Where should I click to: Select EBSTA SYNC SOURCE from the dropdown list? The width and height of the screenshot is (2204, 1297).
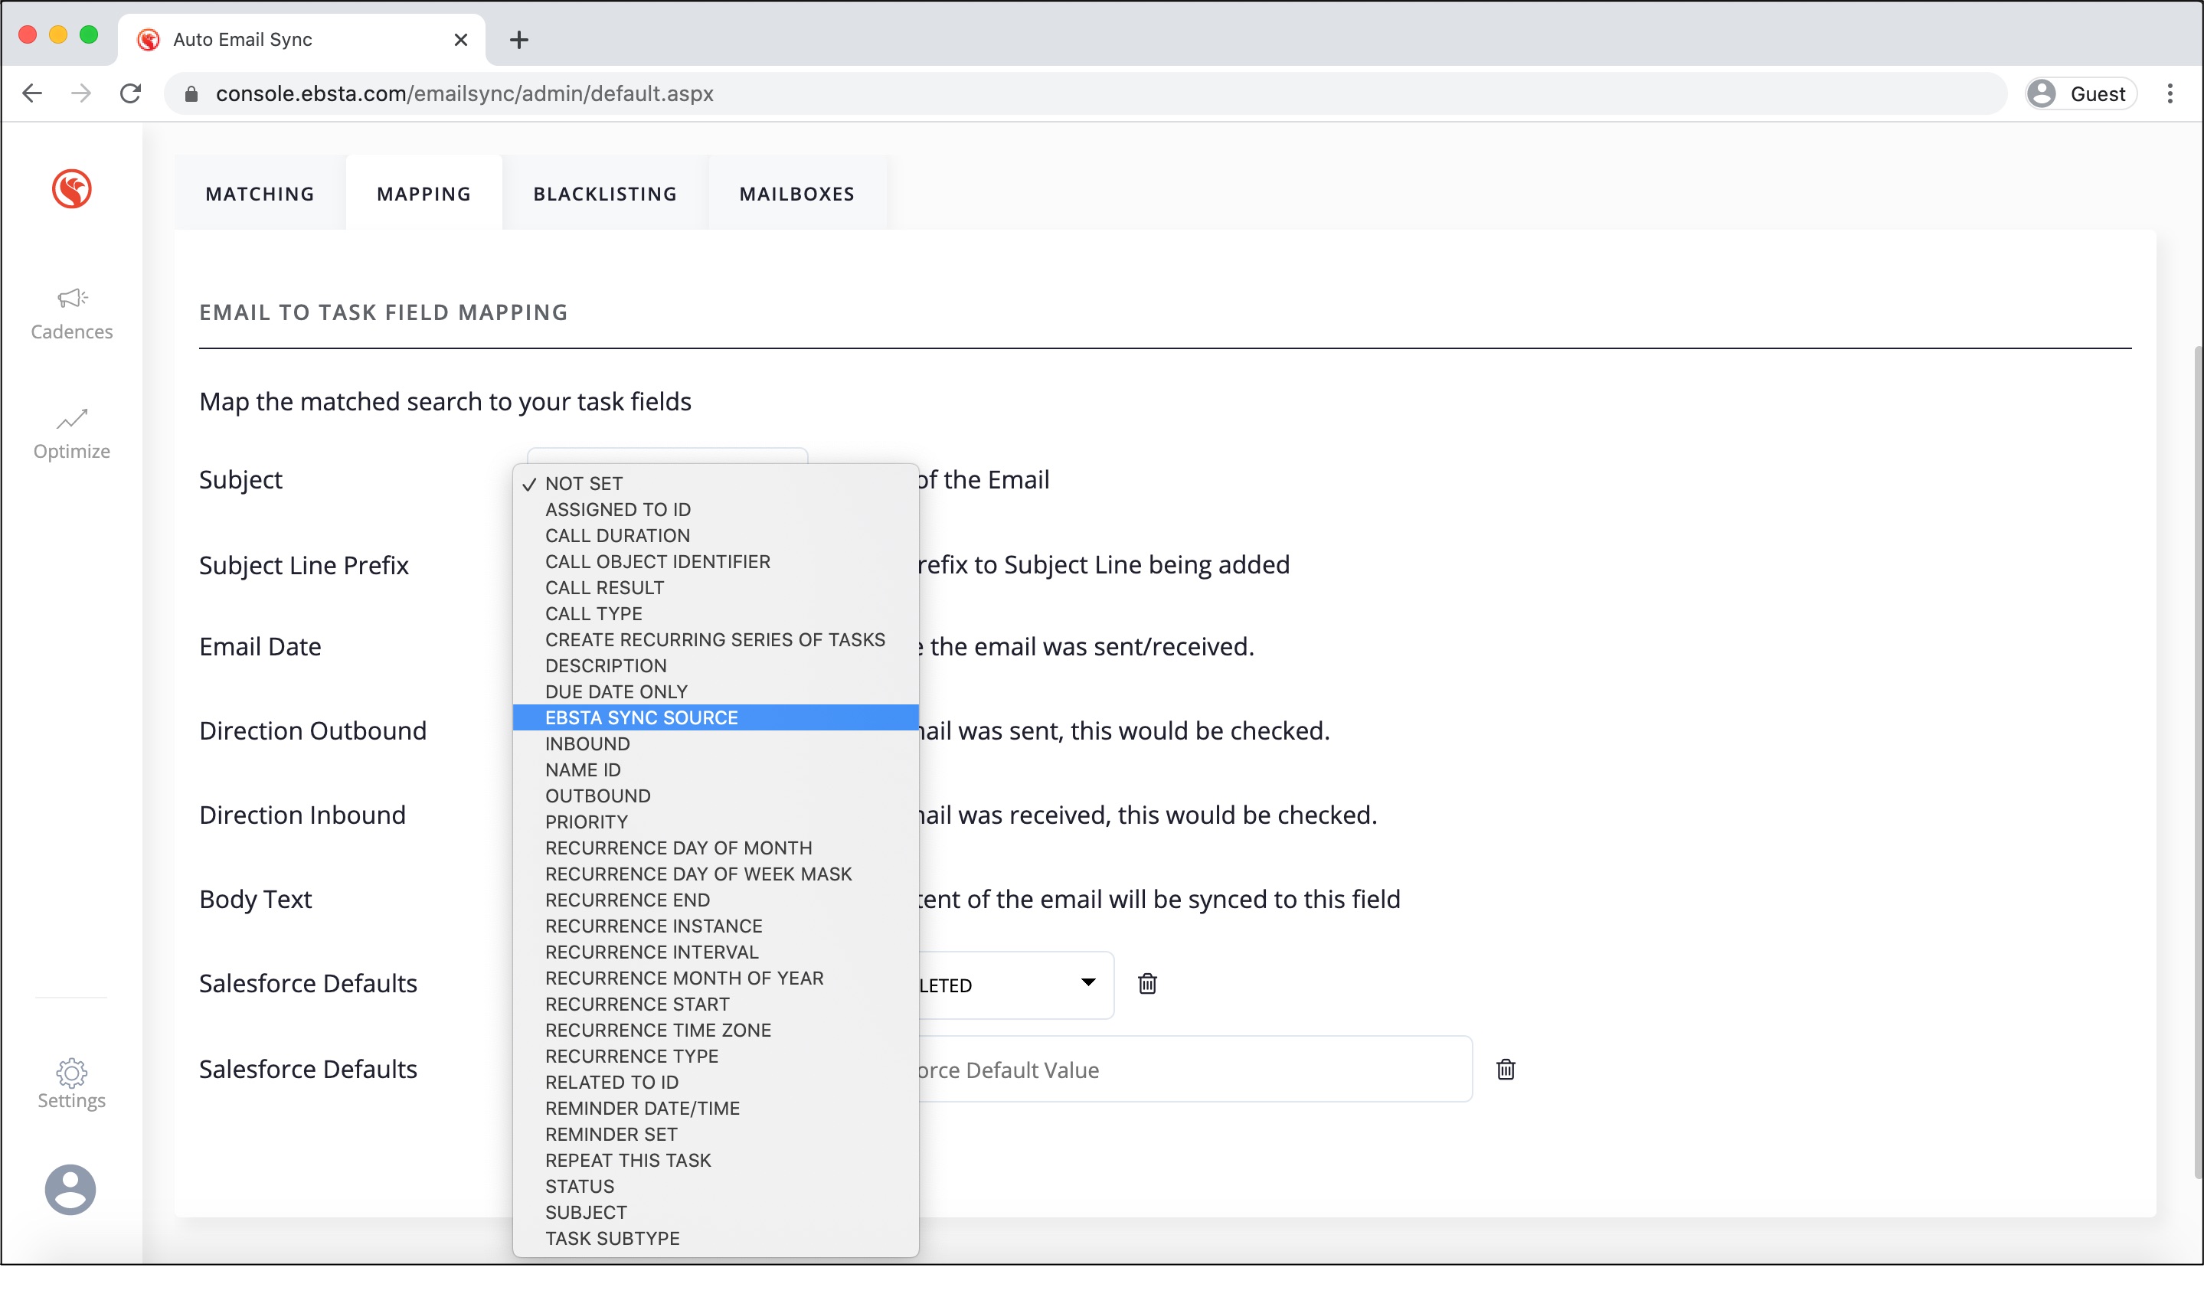[x=641, y=718]
